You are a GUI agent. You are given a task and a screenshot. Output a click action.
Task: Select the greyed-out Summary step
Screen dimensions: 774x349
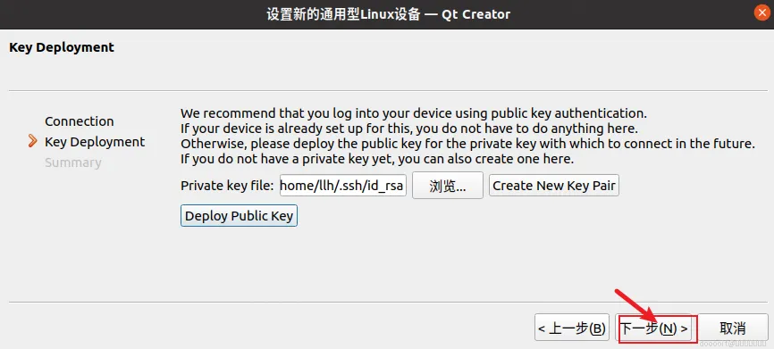[x=73, y=162]
